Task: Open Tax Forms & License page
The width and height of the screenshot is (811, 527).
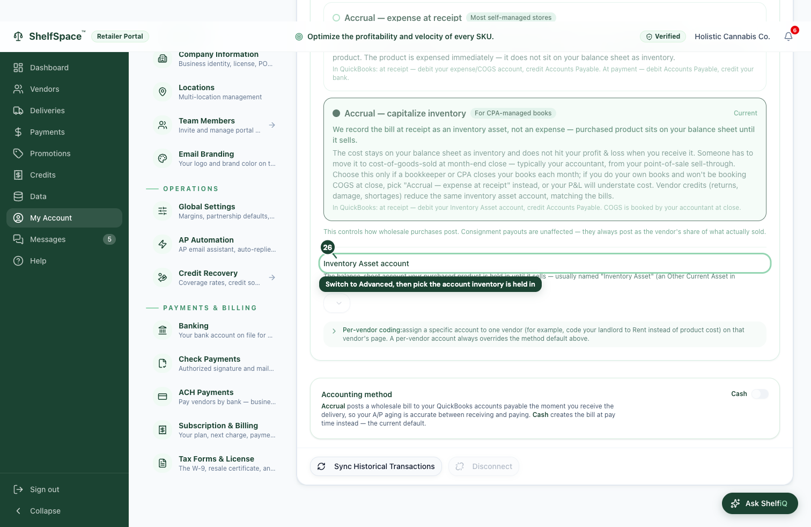Action: 213,463
